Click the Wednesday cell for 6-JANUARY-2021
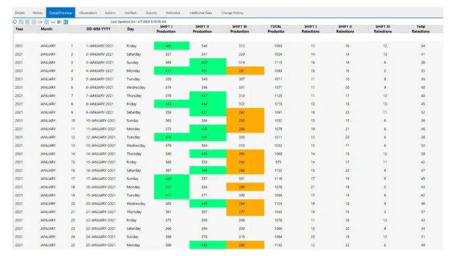The height and width of the screenshot is (256, 456). [x=136, y=87]
